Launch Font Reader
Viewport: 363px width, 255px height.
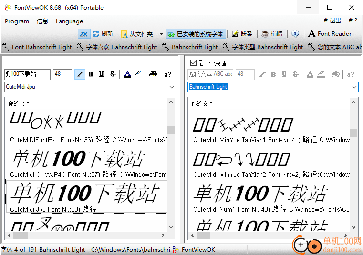click(x=330, y=34)
